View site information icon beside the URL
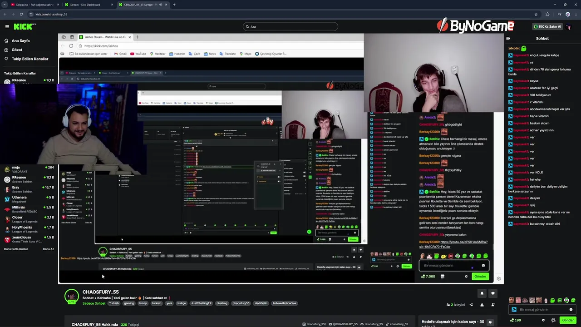This screenshot has height=327, width=581. pos(31,14)
